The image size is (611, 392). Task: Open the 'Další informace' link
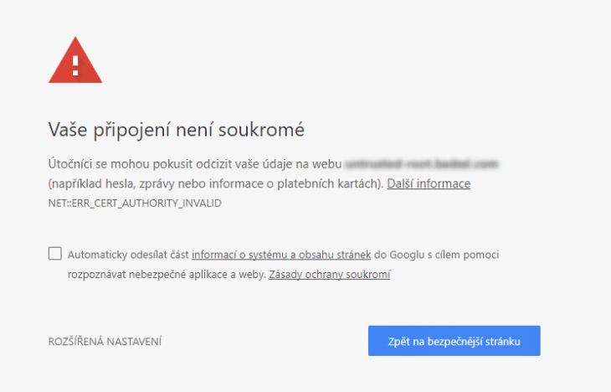point(429,183)
